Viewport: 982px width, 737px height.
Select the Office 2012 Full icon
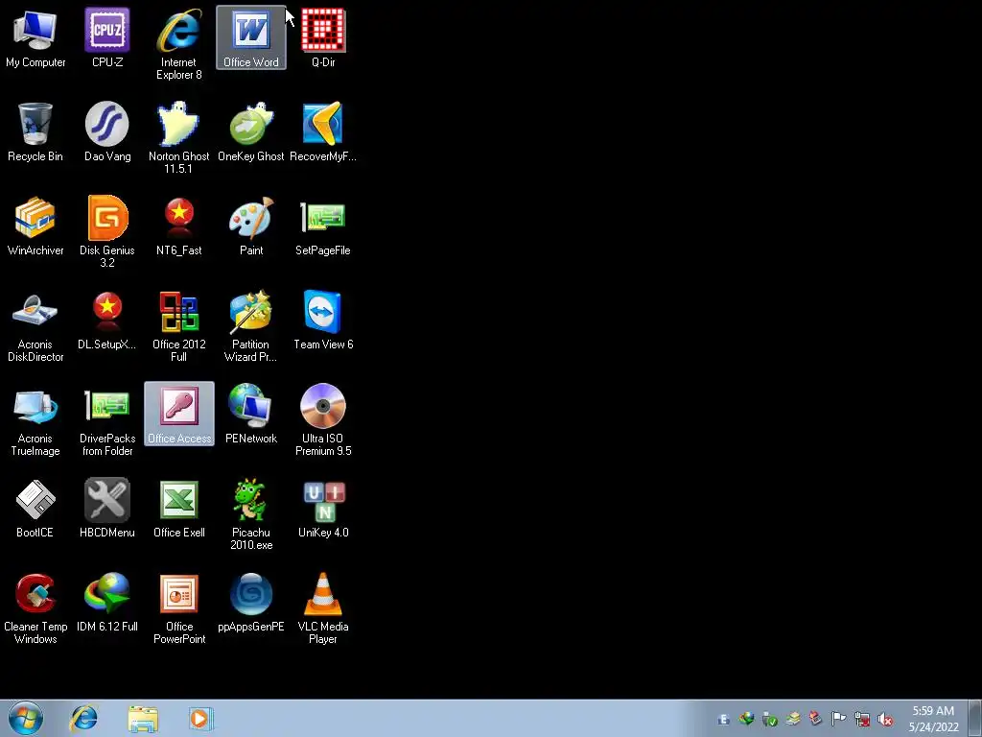[x=179, y=326]
